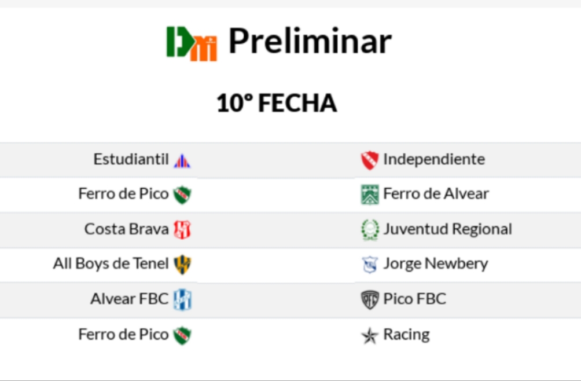Click the Preliminar heading title

[x=310, y=41]
